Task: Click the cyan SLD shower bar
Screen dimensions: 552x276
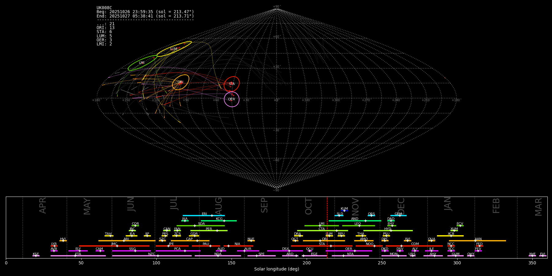Action: [x=339, y=216]
